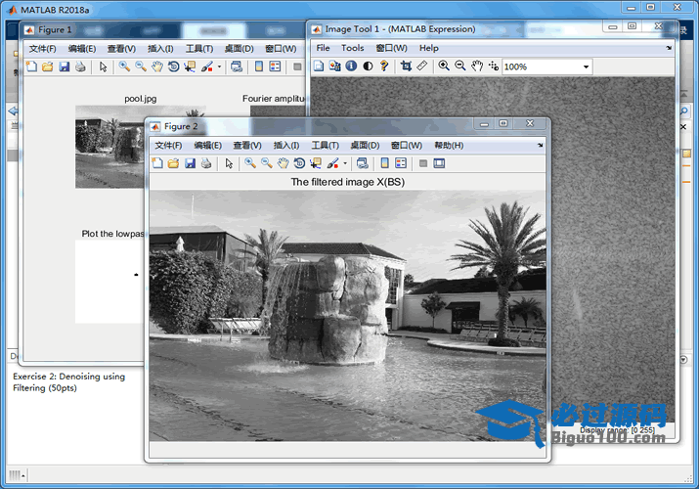Toggle the edit plot arrow in Figure 2
Viewport: 699px width, 489px height.
229,163
